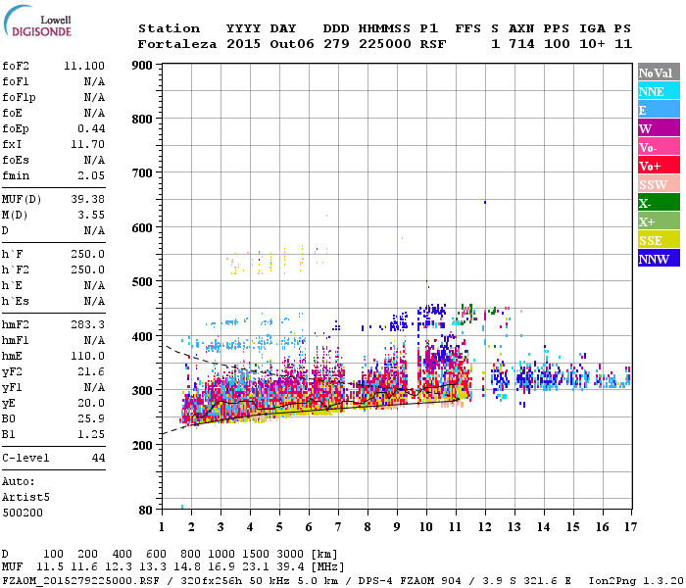Click the W purple legend swatch
This screenshot has height=588, width=686.
click(659, 128)
